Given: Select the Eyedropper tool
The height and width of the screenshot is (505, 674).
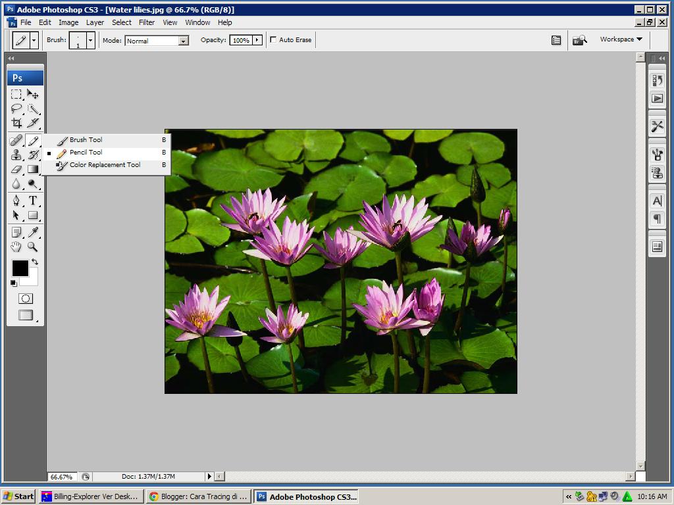Looking at the screenshot, I should click(33, 232).
